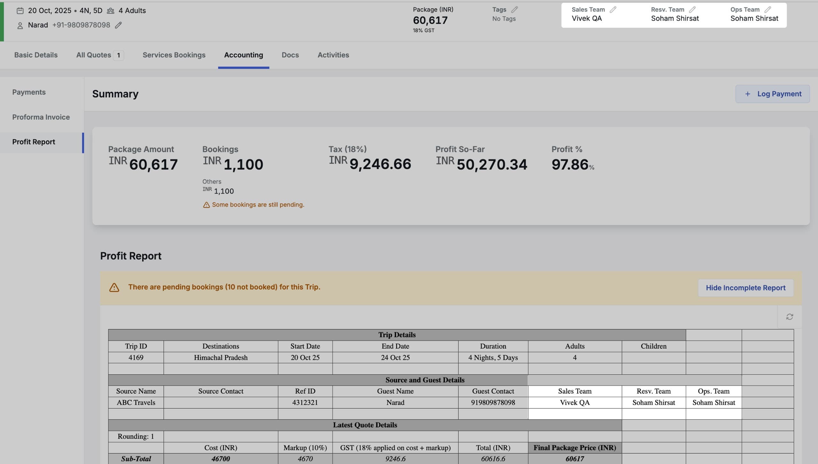
Task: Edit the Ops Team pencil icon
Action: click(x=768, y=9)
